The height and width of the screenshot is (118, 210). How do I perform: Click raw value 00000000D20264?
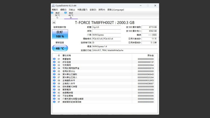click(x=146, y=77)
